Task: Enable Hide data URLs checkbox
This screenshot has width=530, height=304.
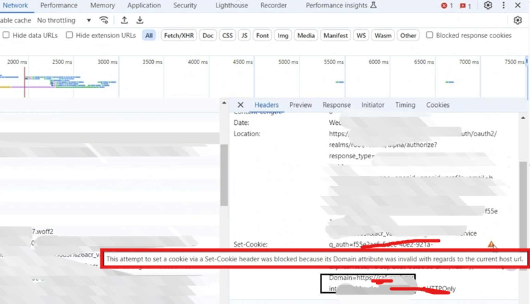Action: (6, 35)
